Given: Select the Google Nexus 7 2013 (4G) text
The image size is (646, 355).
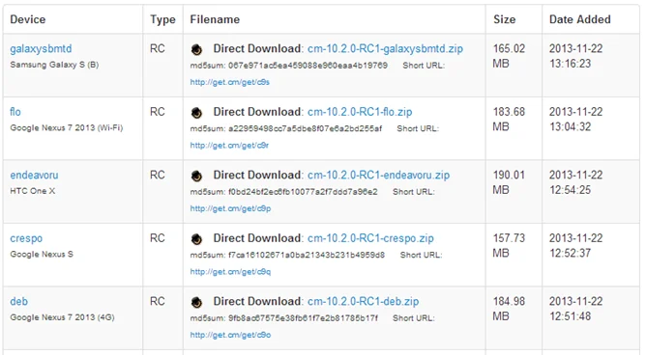Looking at the screenshot, I should click(62, 317).
